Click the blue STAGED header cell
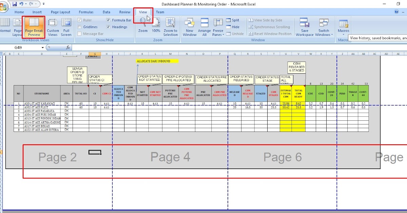407x213 pixels. [261, 93]
